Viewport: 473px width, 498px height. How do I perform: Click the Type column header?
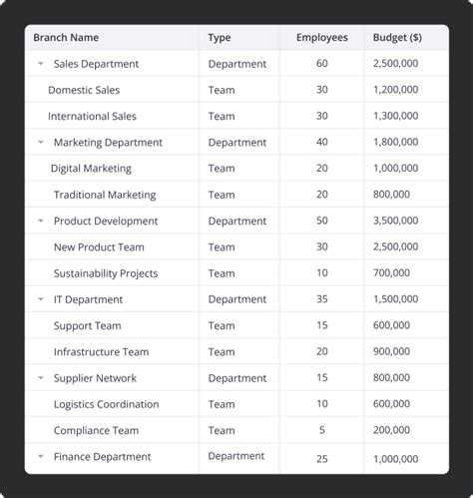(x=220, y=38)
